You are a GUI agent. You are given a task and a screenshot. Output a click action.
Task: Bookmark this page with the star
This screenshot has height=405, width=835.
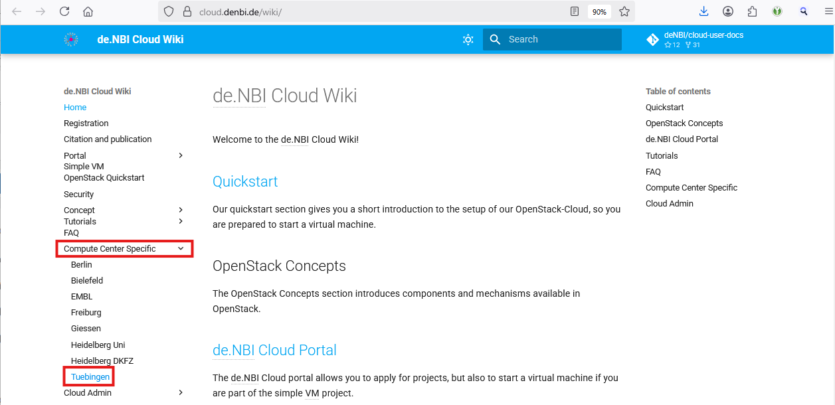tap(624, 12)
